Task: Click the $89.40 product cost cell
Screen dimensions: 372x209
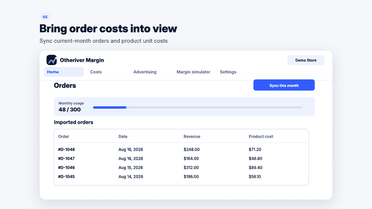Action: pos(256,168)
